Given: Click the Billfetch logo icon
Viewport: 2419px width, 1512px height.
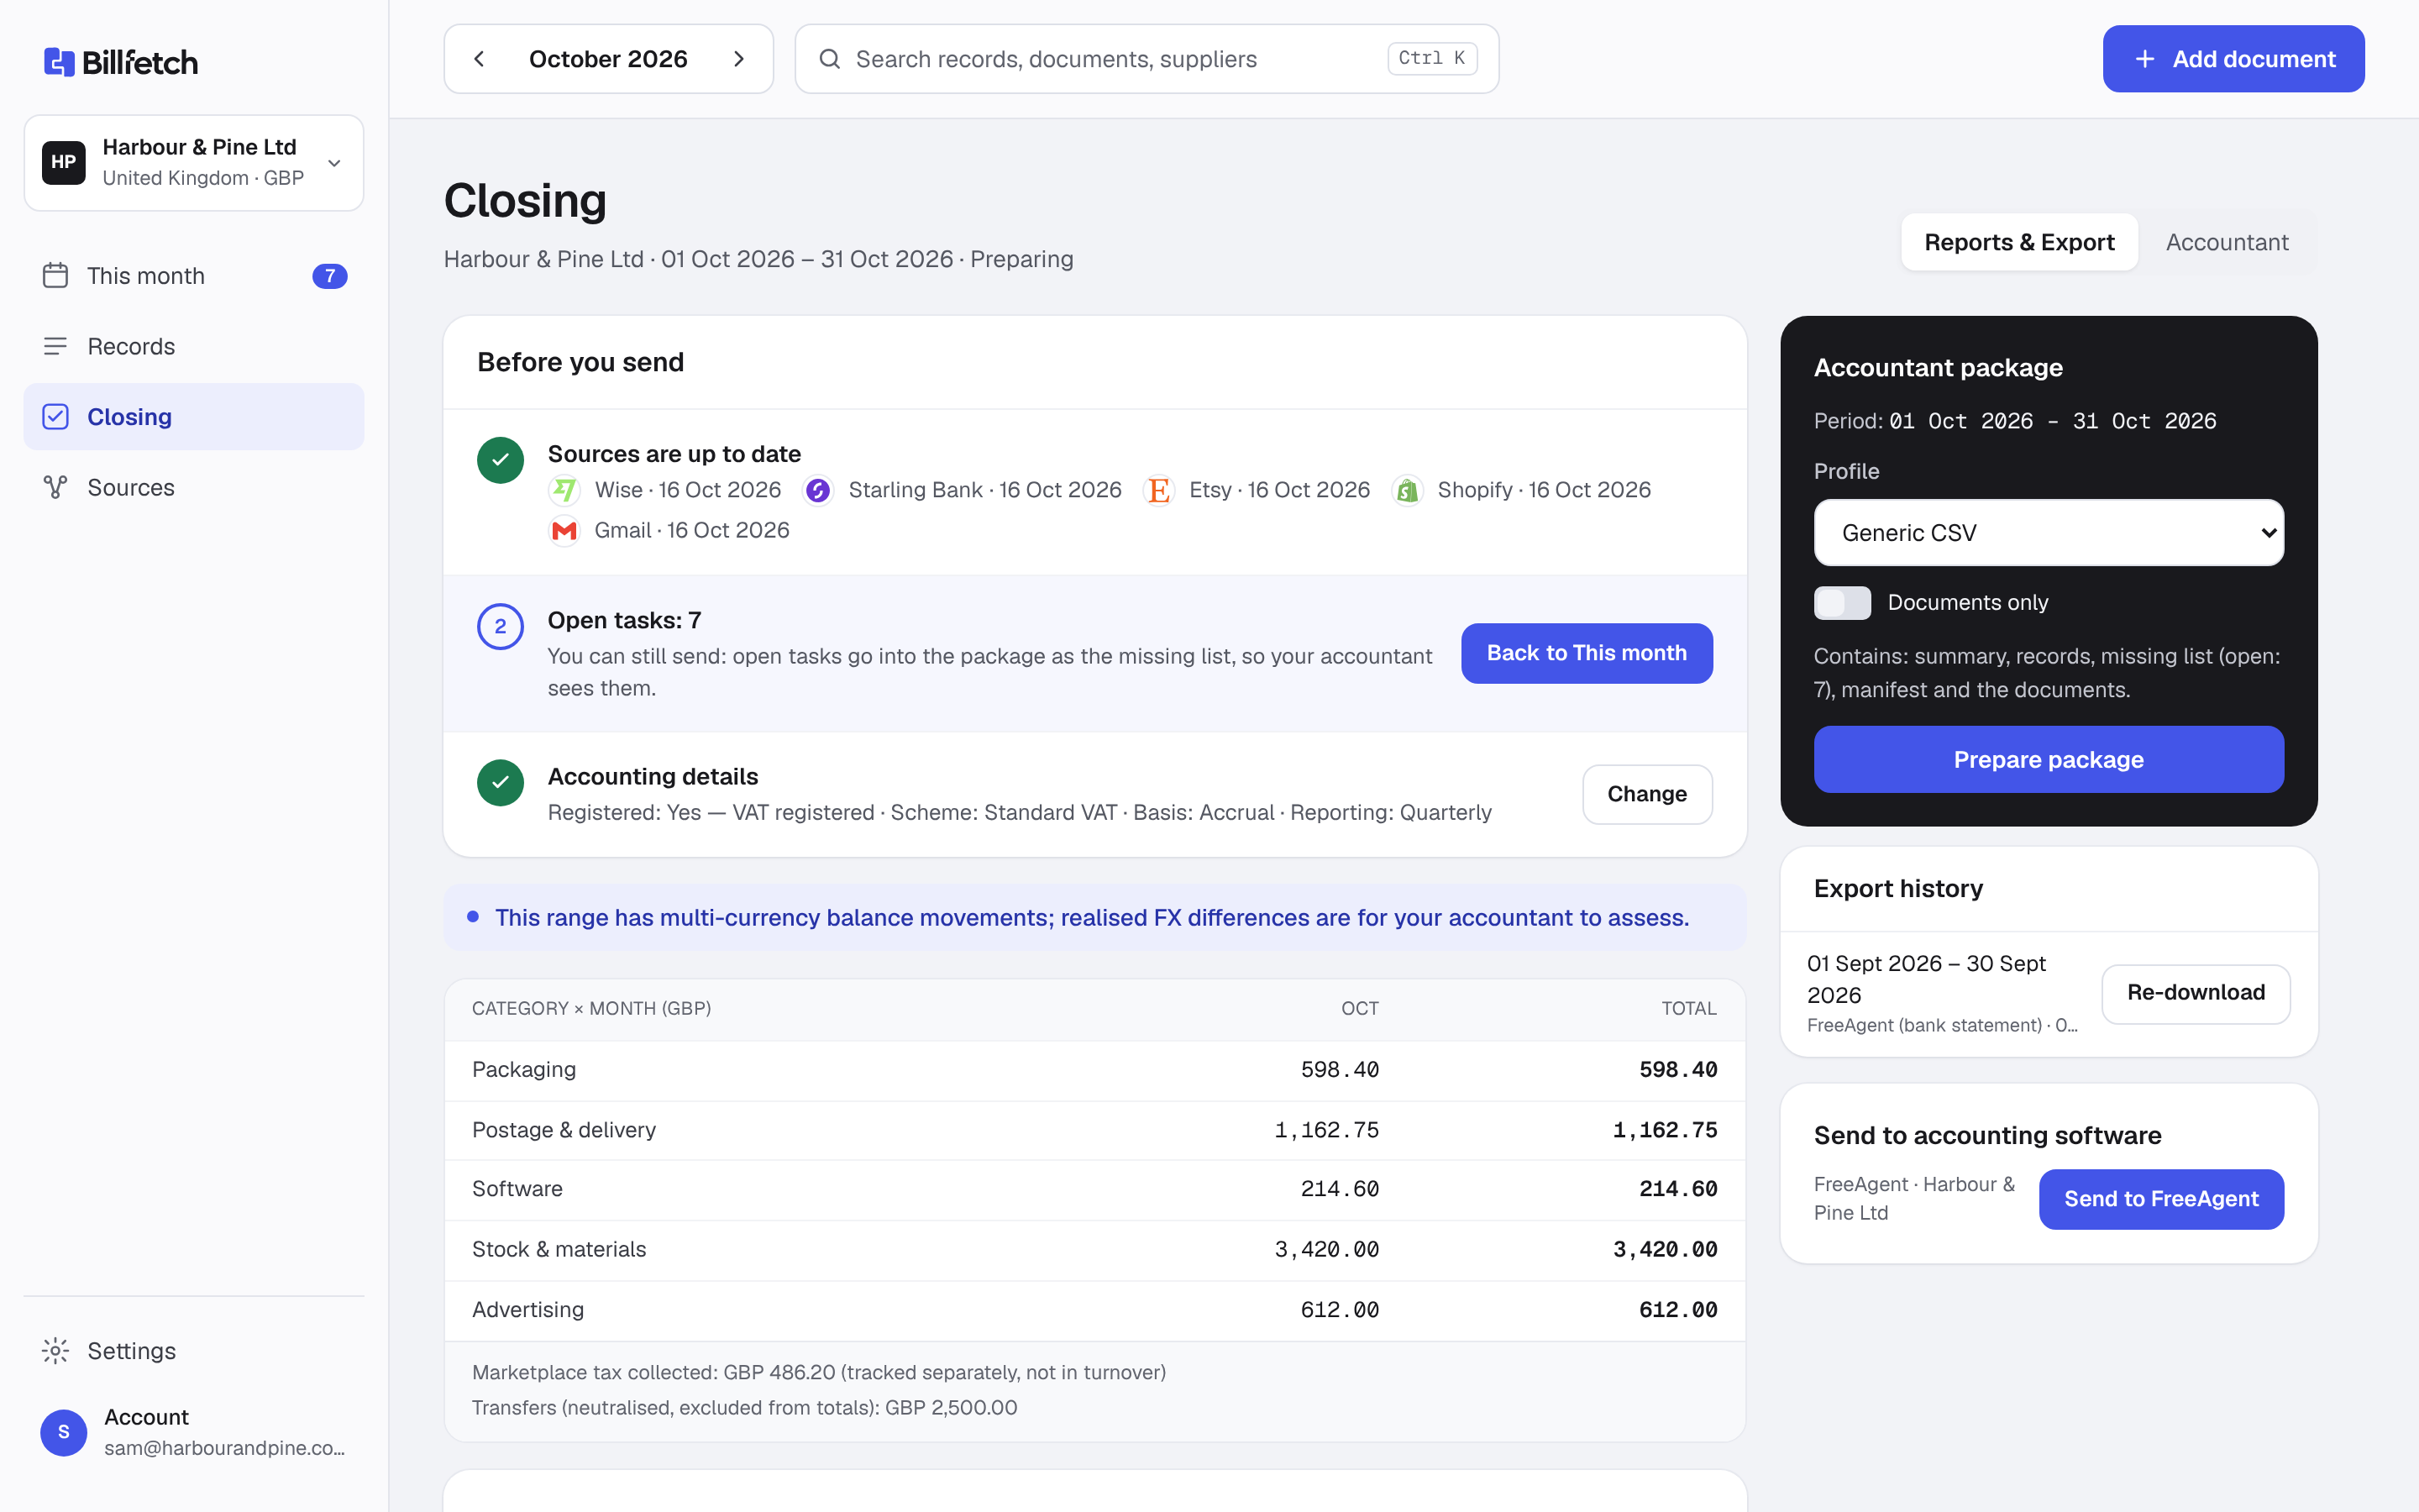Looking at the screenshot, I should (59, 62).
